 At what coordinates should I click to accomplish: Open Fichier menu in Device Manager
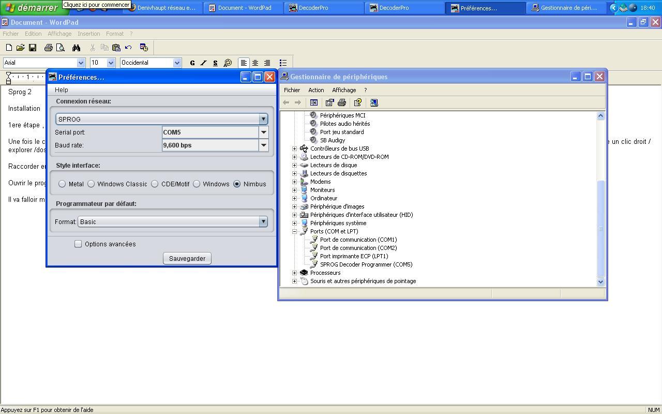click(292, 90)
